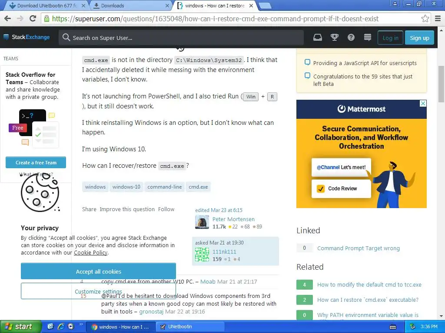This screenshot has height=333, width=445.
Task: Close the Downloads tab
Action: pos(167,6)
